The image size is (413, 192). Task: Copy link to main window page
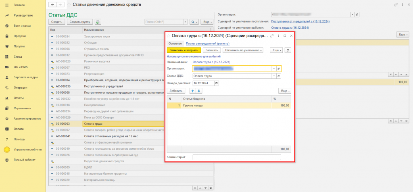(396, 4)
